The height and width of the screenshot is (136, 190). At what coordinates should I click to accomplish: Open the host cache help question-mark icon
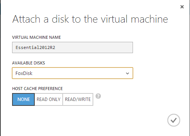tap(98, 96)
